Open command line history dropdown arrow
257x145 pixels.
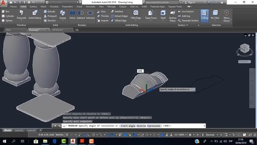point(204,126)
